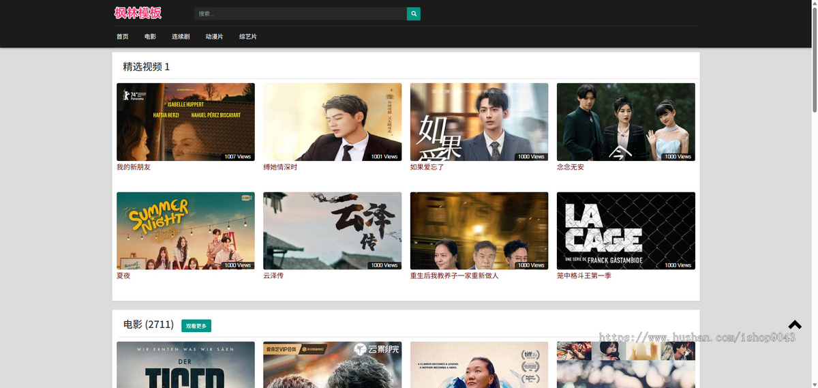Image resolution: width=818 pixels, height=388 pixels.
Task: Click the 夏夜 title link
Action: (x=123, y=275)
